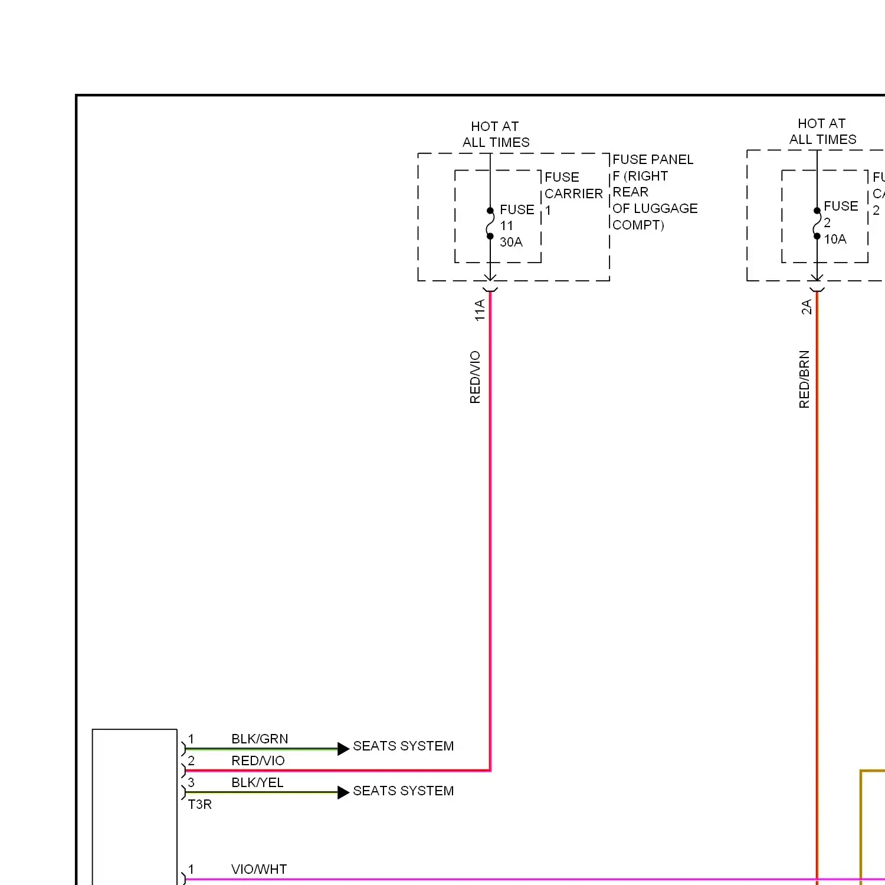Click the horizontal RED/VIO pin 2 label
This screenshot has width=885, height=885.
pos(258,761)
